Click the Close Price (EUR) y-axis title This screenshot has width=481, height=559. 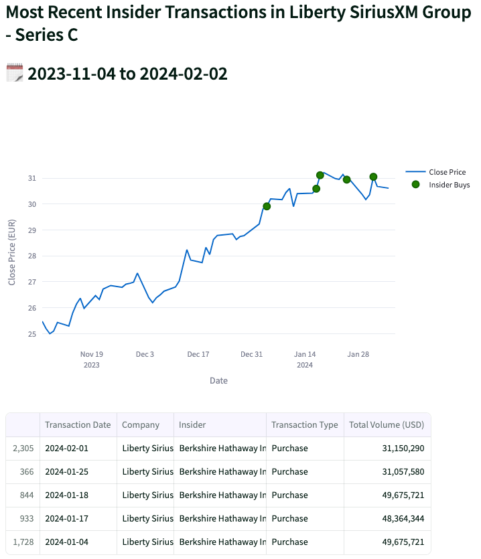point(12,252)
